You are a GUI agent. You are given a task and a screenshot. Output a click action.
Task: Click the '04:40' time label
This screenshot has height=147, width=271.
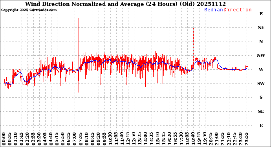[x=51, y=139]
